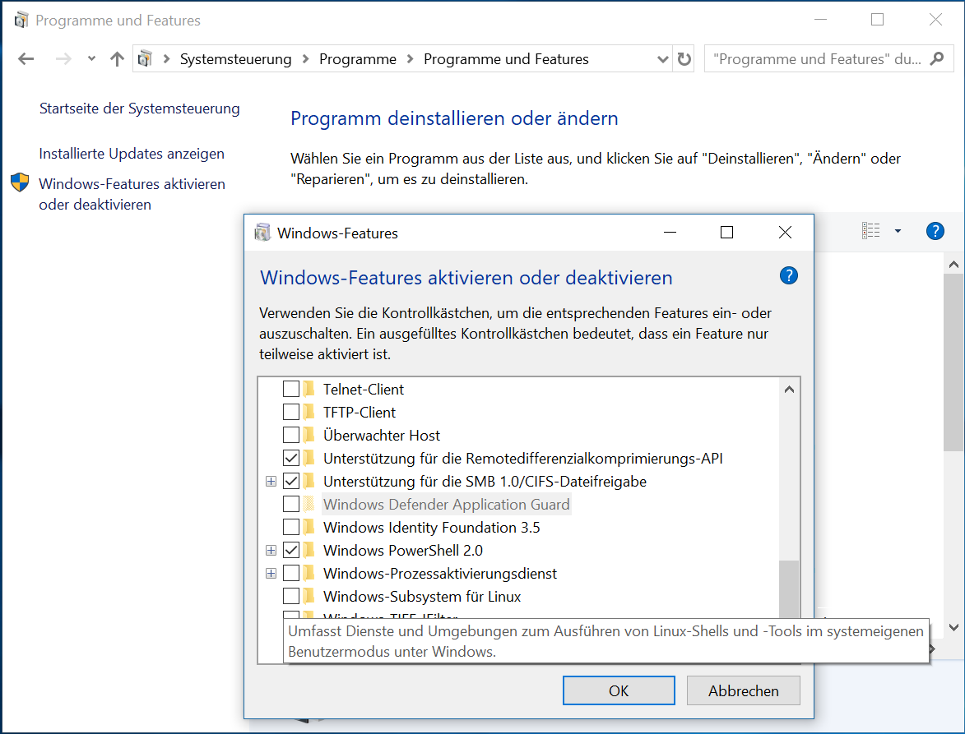The height and width of the screenshot is (734, 965).
Task: Click the Windows Identity Foundation folder icon
Action: click(x=309, y=528)
